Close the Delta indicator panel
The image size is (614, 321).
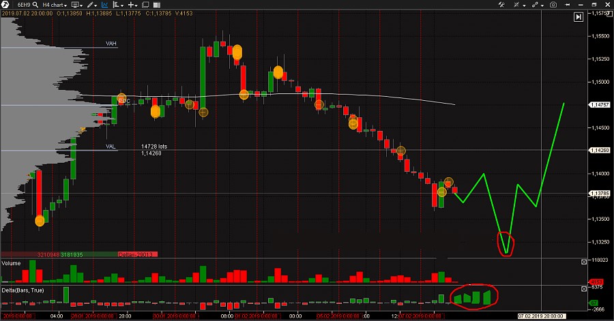pyautogui.click(x=583, y=289)
